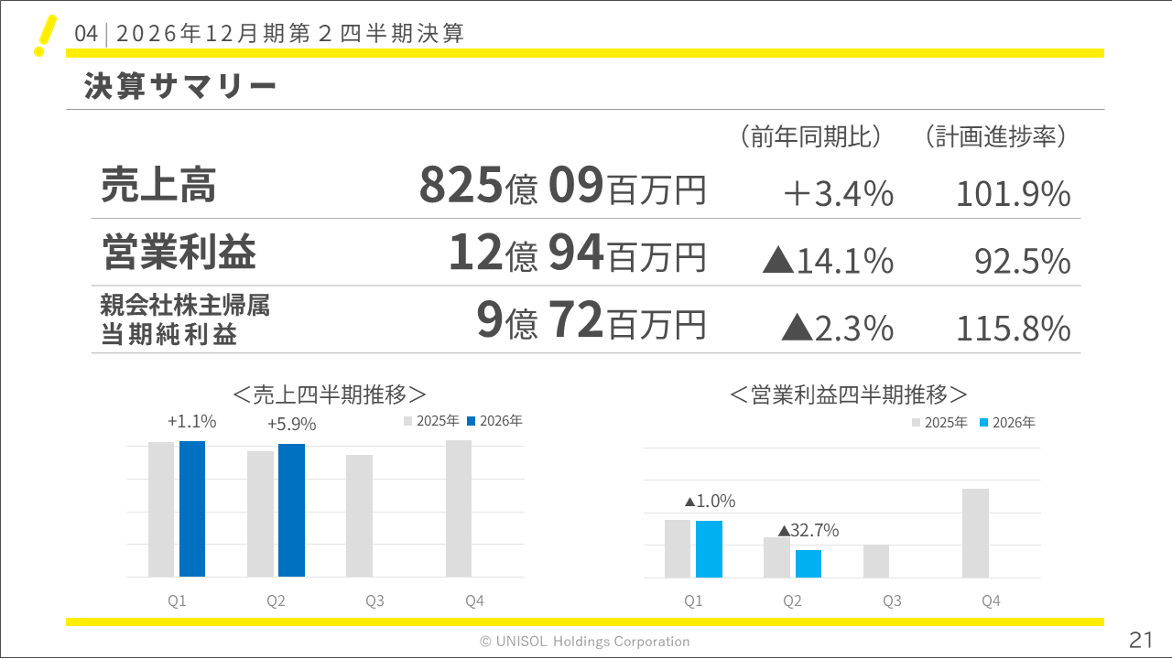Select the light-blue Q1 bar in profit chart
1172x659 pixels.
(x=709, y=549)
